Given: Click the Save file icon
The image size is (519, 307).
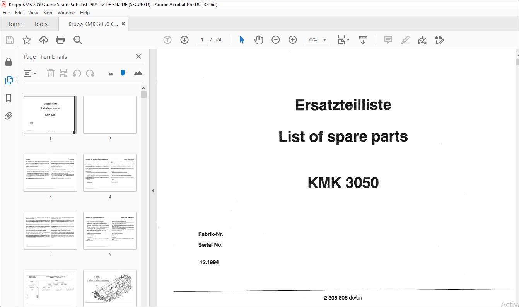Looking at the screenshot, I should (x=10, y=40).
